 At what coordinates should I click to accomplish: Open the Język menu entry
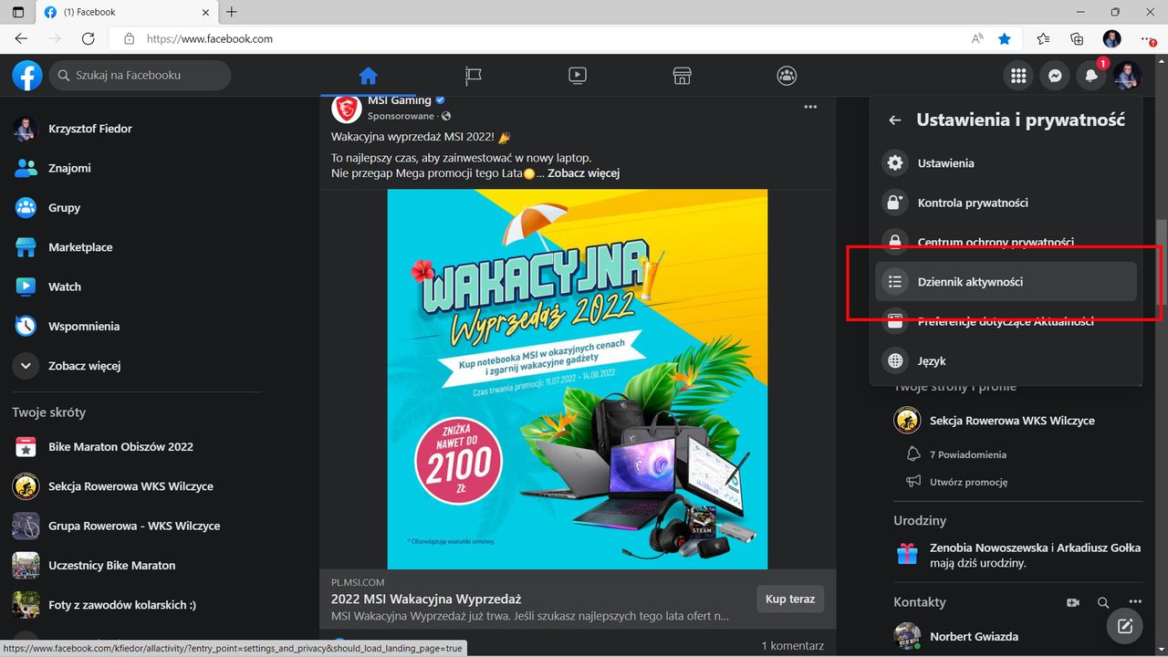coord(1006,360)
